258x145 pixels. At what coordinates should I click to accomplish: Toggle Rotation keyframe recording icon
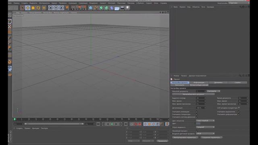tap(154, 124)
